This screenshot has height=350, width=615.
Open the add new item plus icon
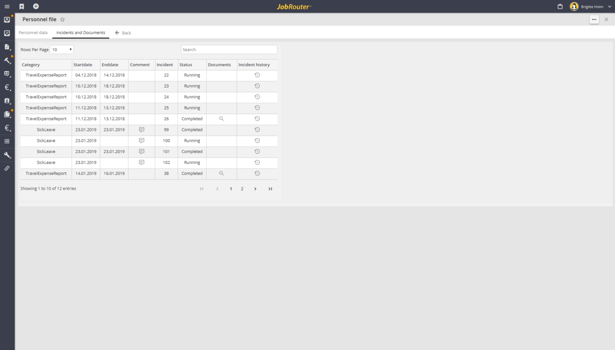click(36, 6)
